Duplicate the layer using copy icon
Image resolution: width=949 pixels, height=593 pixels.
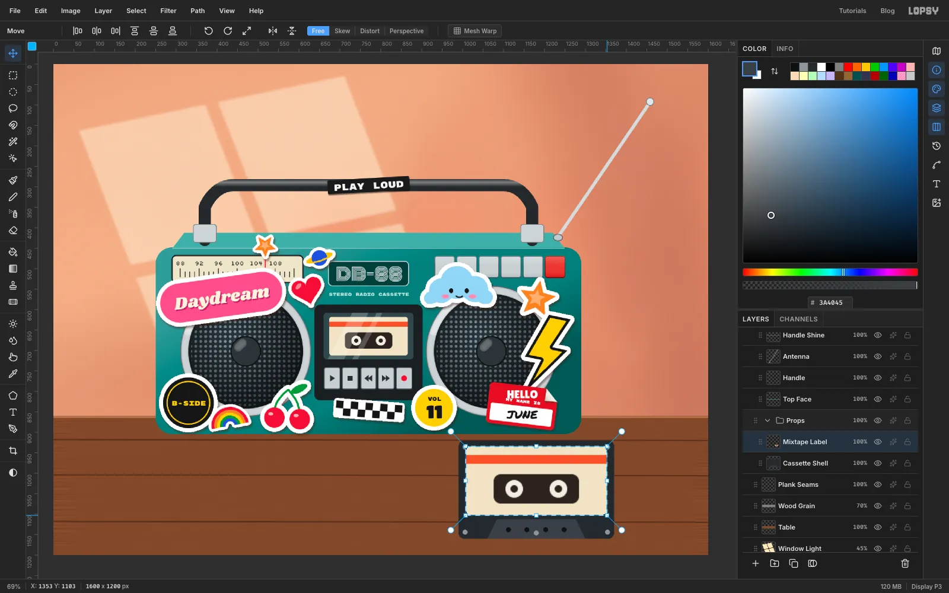794,563
